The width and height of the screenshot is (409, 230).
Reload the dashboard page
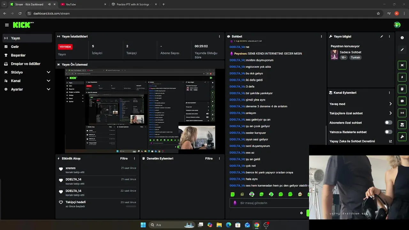20,13
